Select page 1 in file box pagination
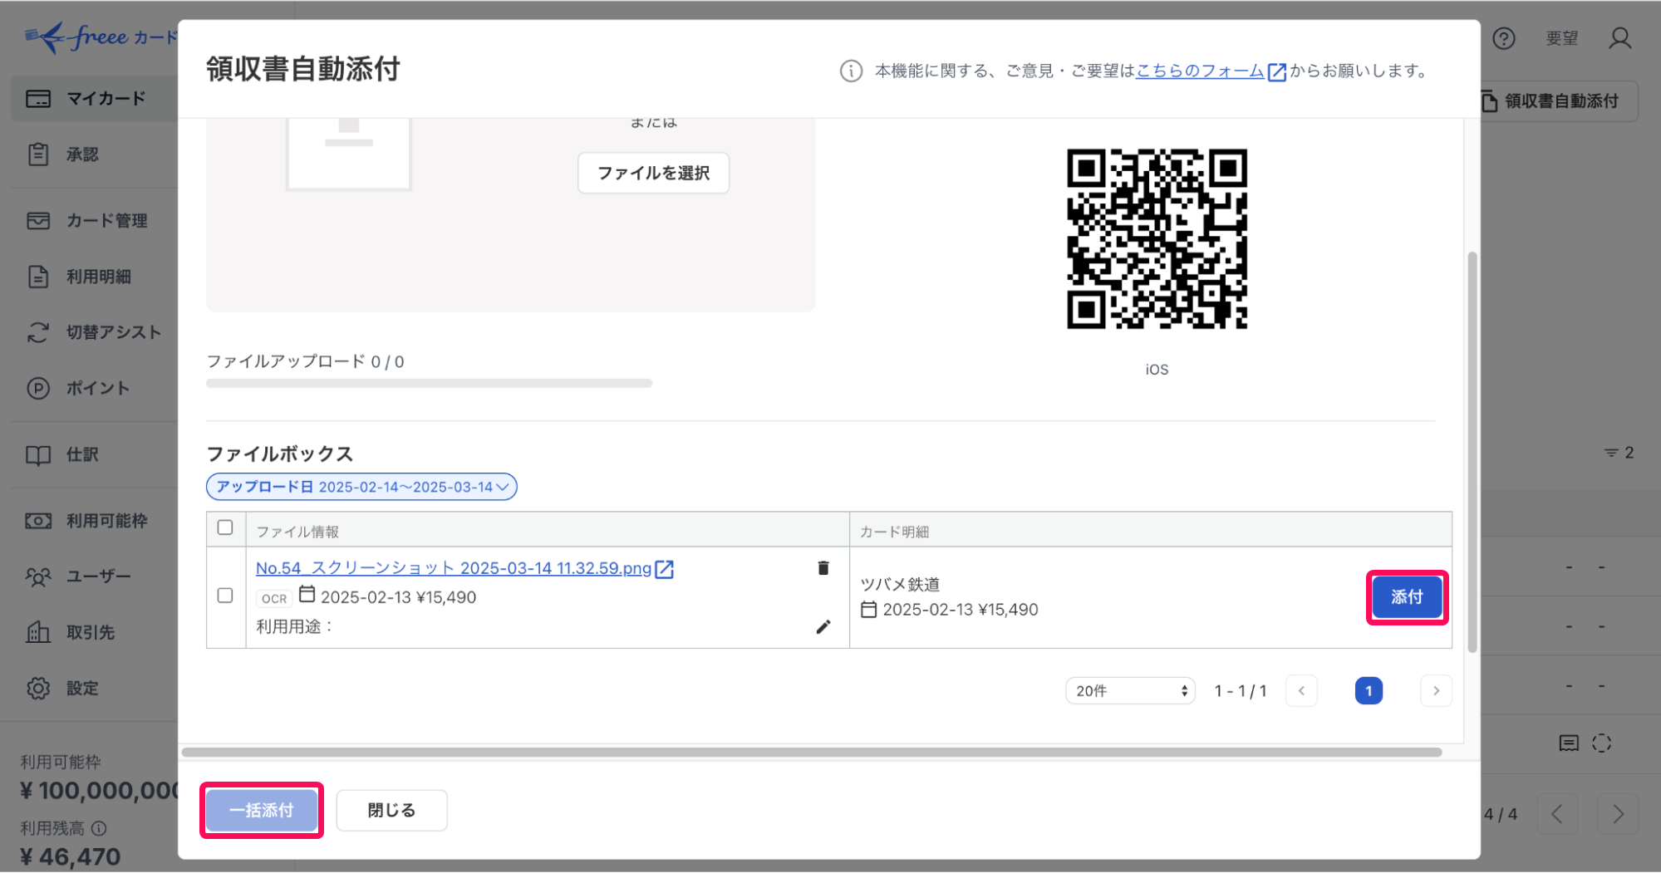Image resolution: width=1661 pixels, height=873 pixels. [1369, 691]
